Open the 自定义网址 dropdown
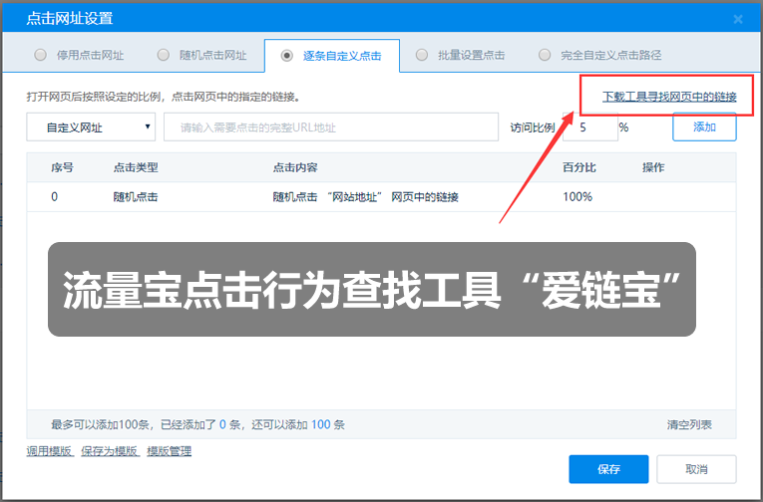This screenshot has width=763, height=502. tap(91, 127)
